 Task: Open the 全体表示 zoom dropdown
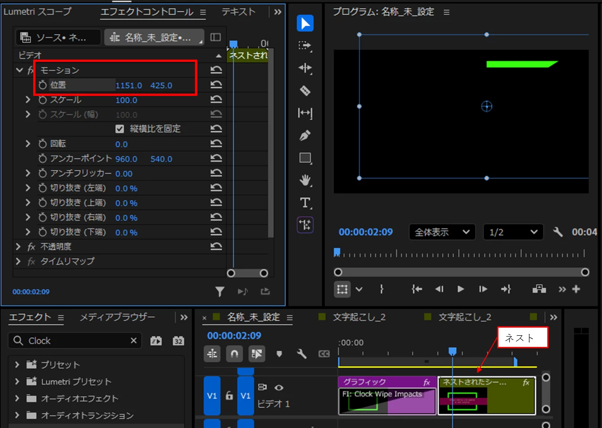442,232
